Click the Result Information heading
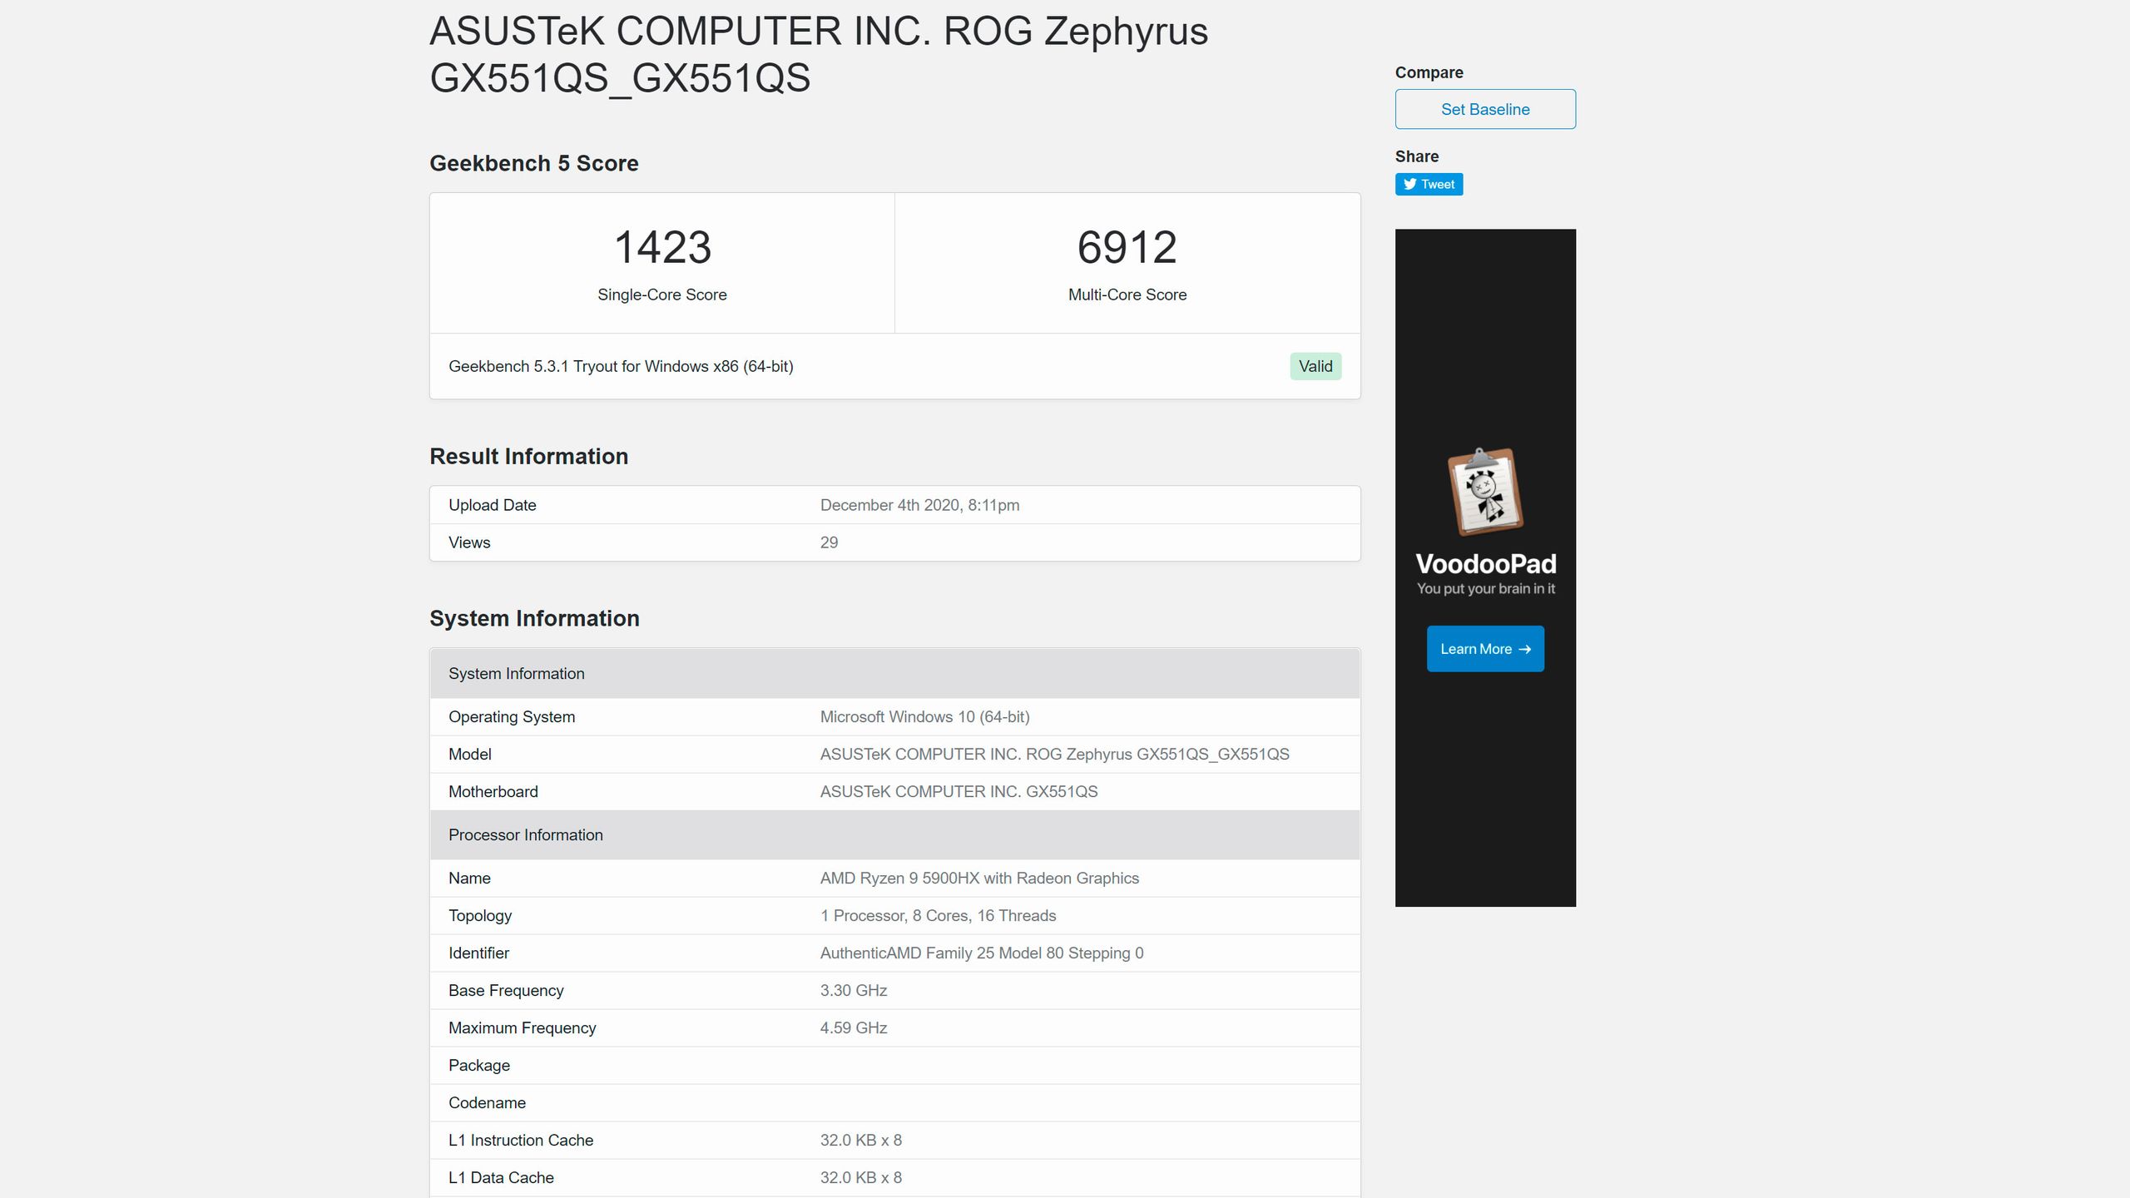The image size is (2130, 1198). (528, 456)
